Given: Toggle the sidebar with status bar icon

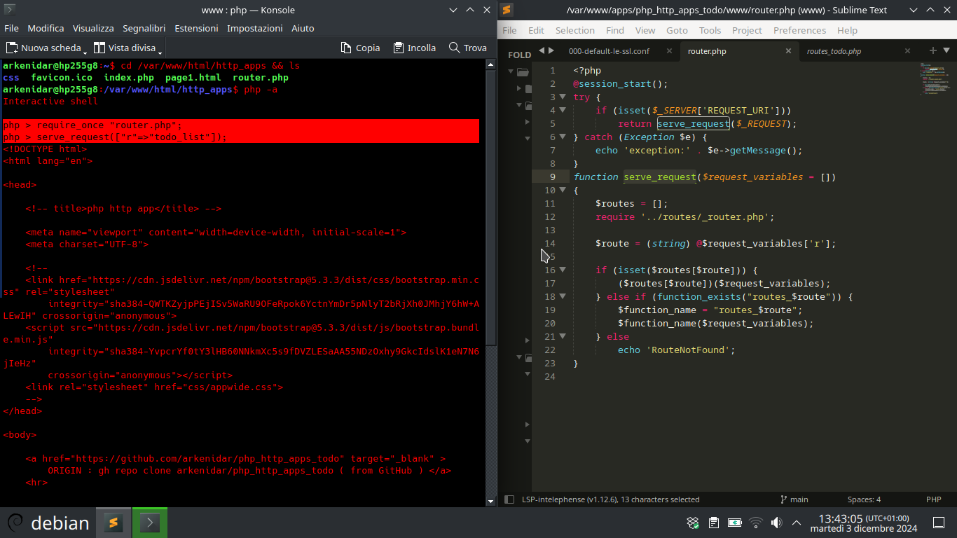Looking at the screenshot, I should [x=509, y=499].
